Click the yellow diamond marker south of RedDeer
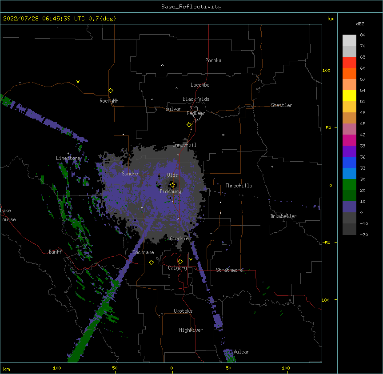The image size is (383, 374). [189, 125]
